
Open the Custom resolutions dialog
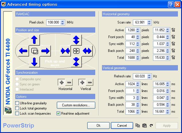(x=76, y=105)
